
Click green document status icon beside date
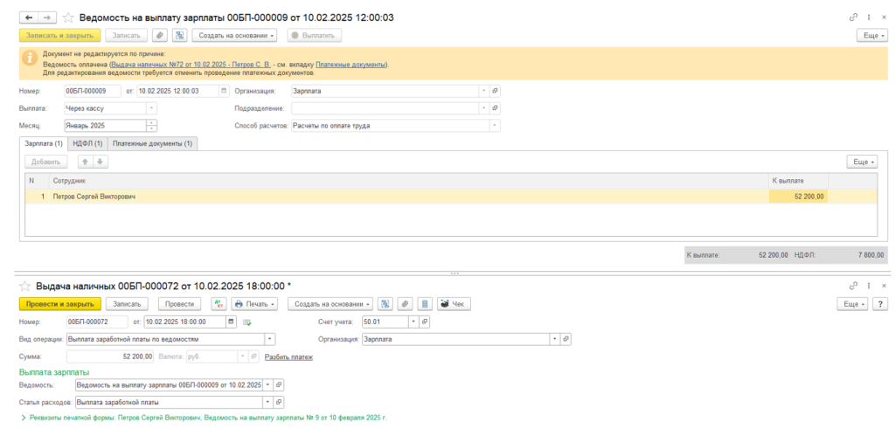tap(247, 322)
